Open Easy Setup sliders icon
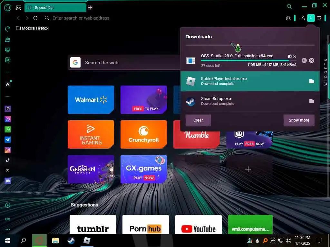 tap(319, 18)
